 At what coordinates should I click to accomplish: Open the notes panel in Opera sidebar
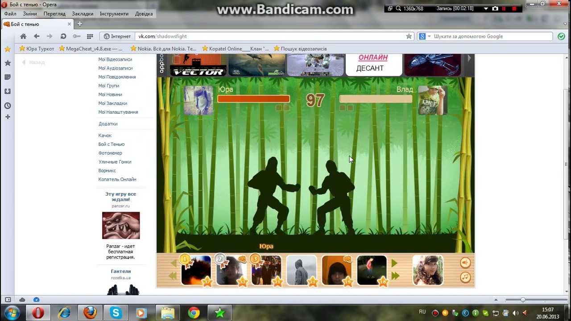8,77
